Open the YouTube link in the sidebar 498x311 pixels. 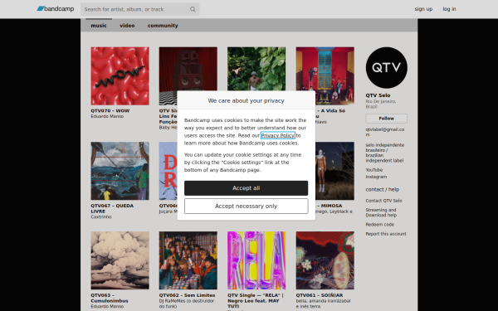click(x=373, y=170)
